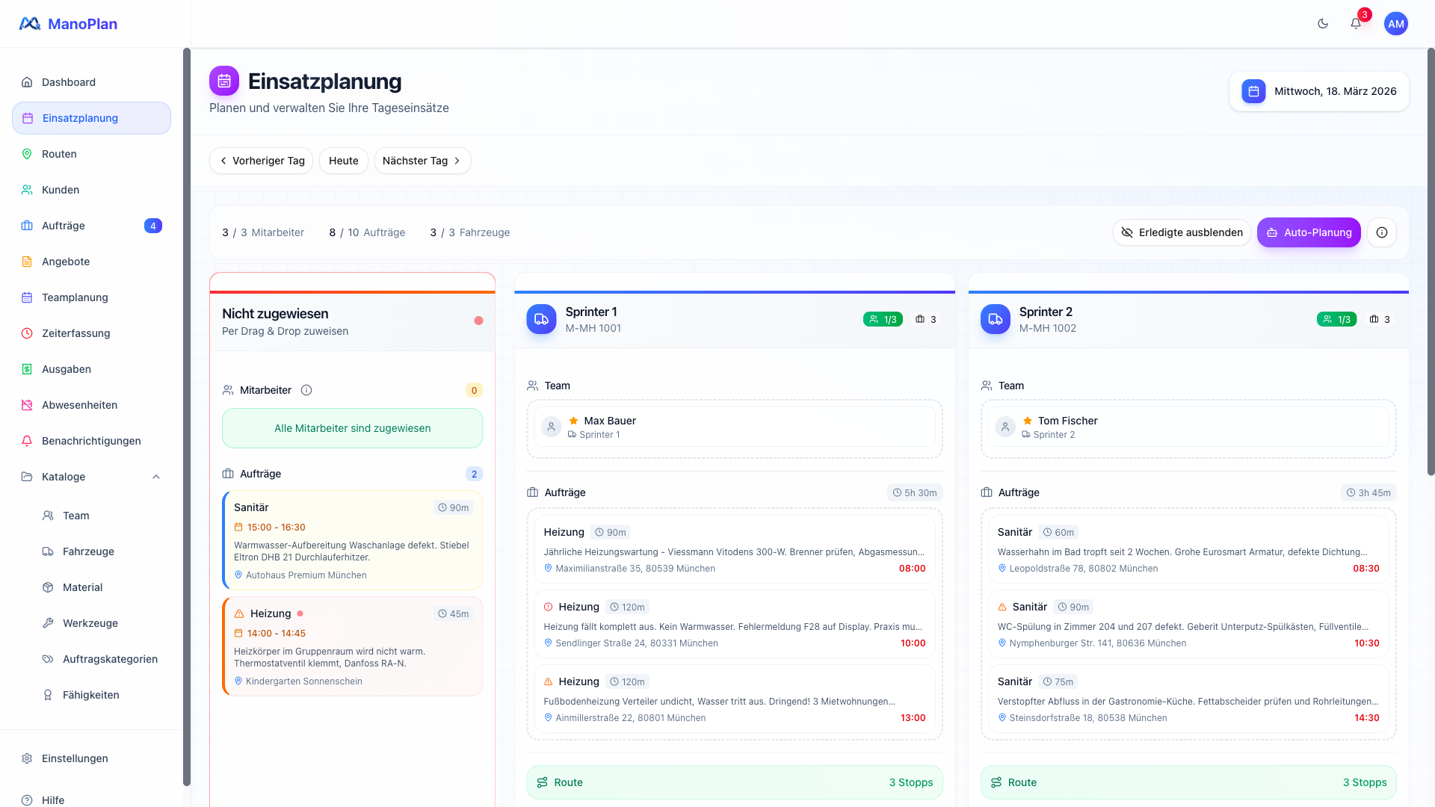Click the info icon beside Auto-Planung
The image size is (1435, 807).
point(1382,232)
